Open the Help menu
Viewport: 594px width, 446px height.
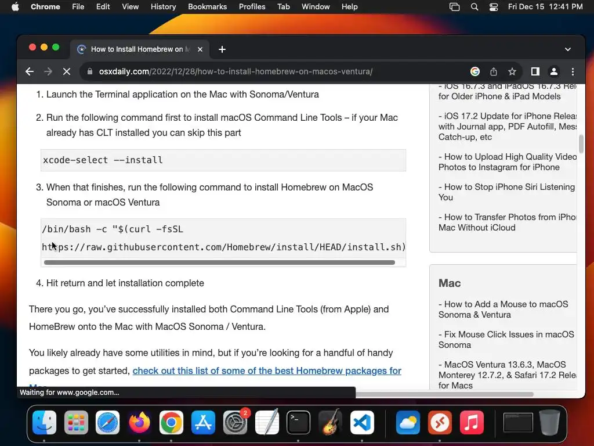point(349,7)
